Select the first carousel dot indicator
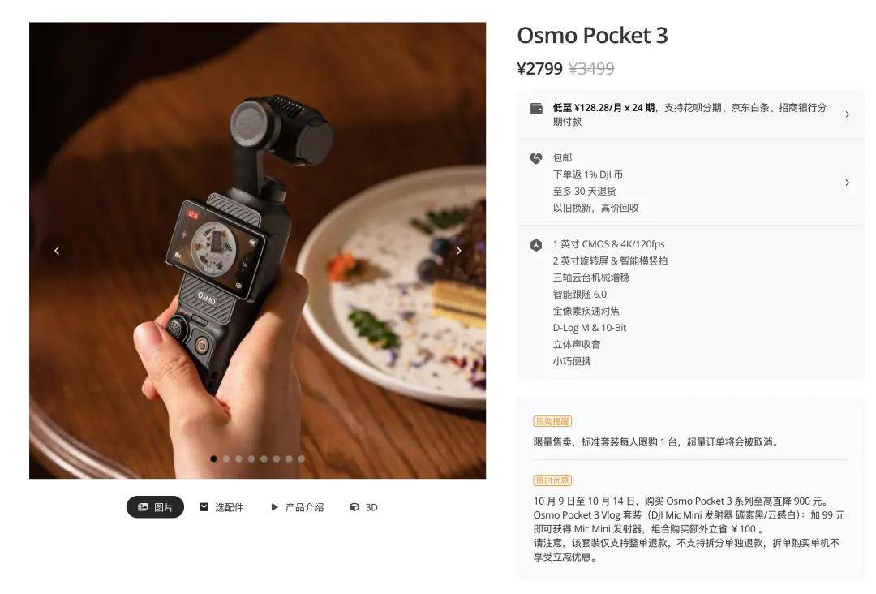The image size is (876, 594). pos(213,458)
